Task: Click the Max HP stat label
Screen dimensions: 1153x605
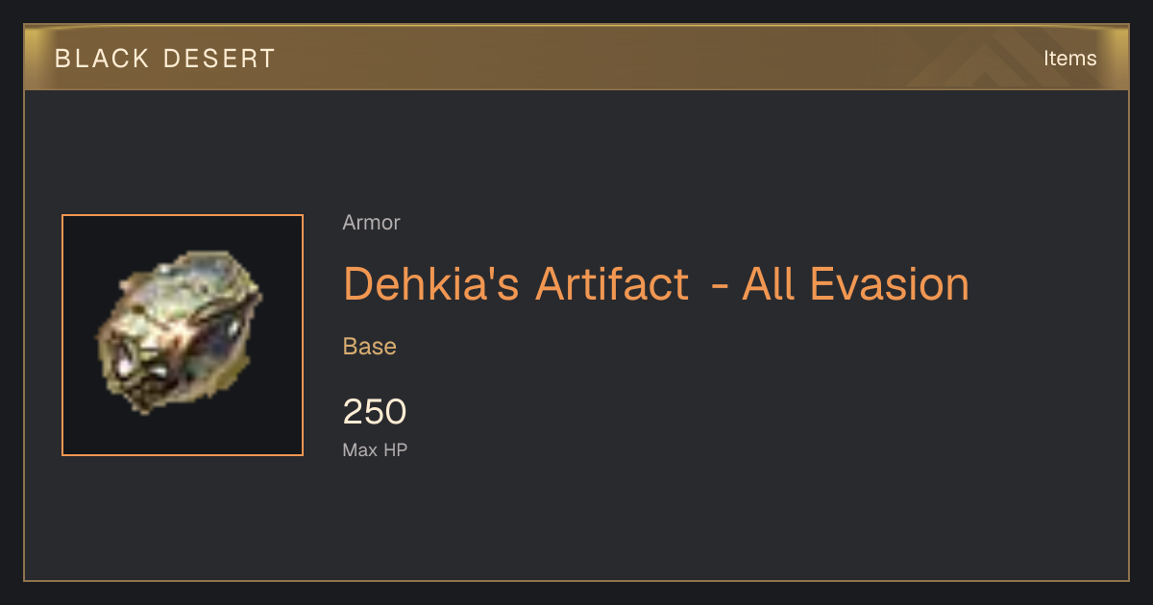Action: (x=375, y=449)
